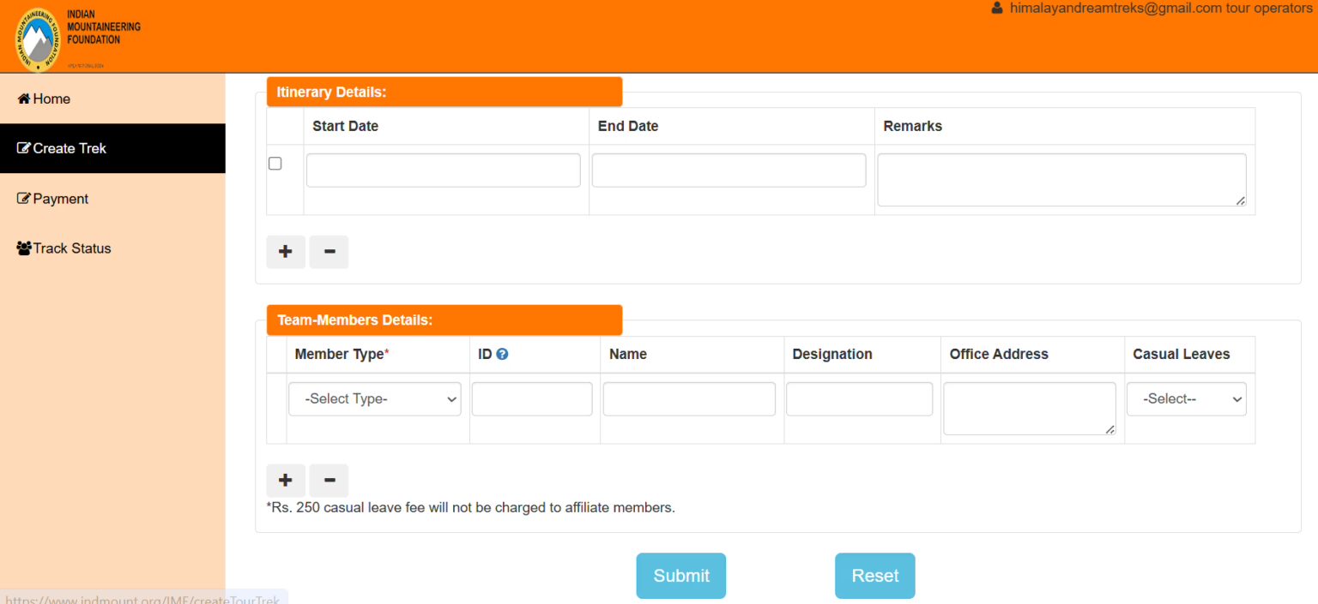Image resolution: width=1318 pixels, height=604 pixels.
Task: Click the user profile icon in header
Action: (x=996, y=9)
